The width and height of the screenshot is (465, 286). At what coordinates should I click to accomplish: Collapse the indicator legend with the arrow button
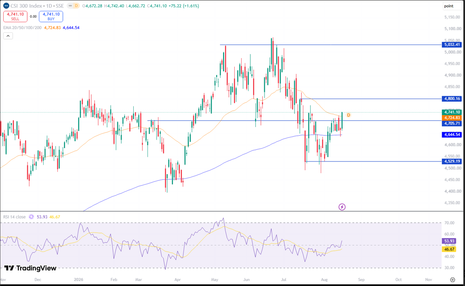[x=8, y=36]
